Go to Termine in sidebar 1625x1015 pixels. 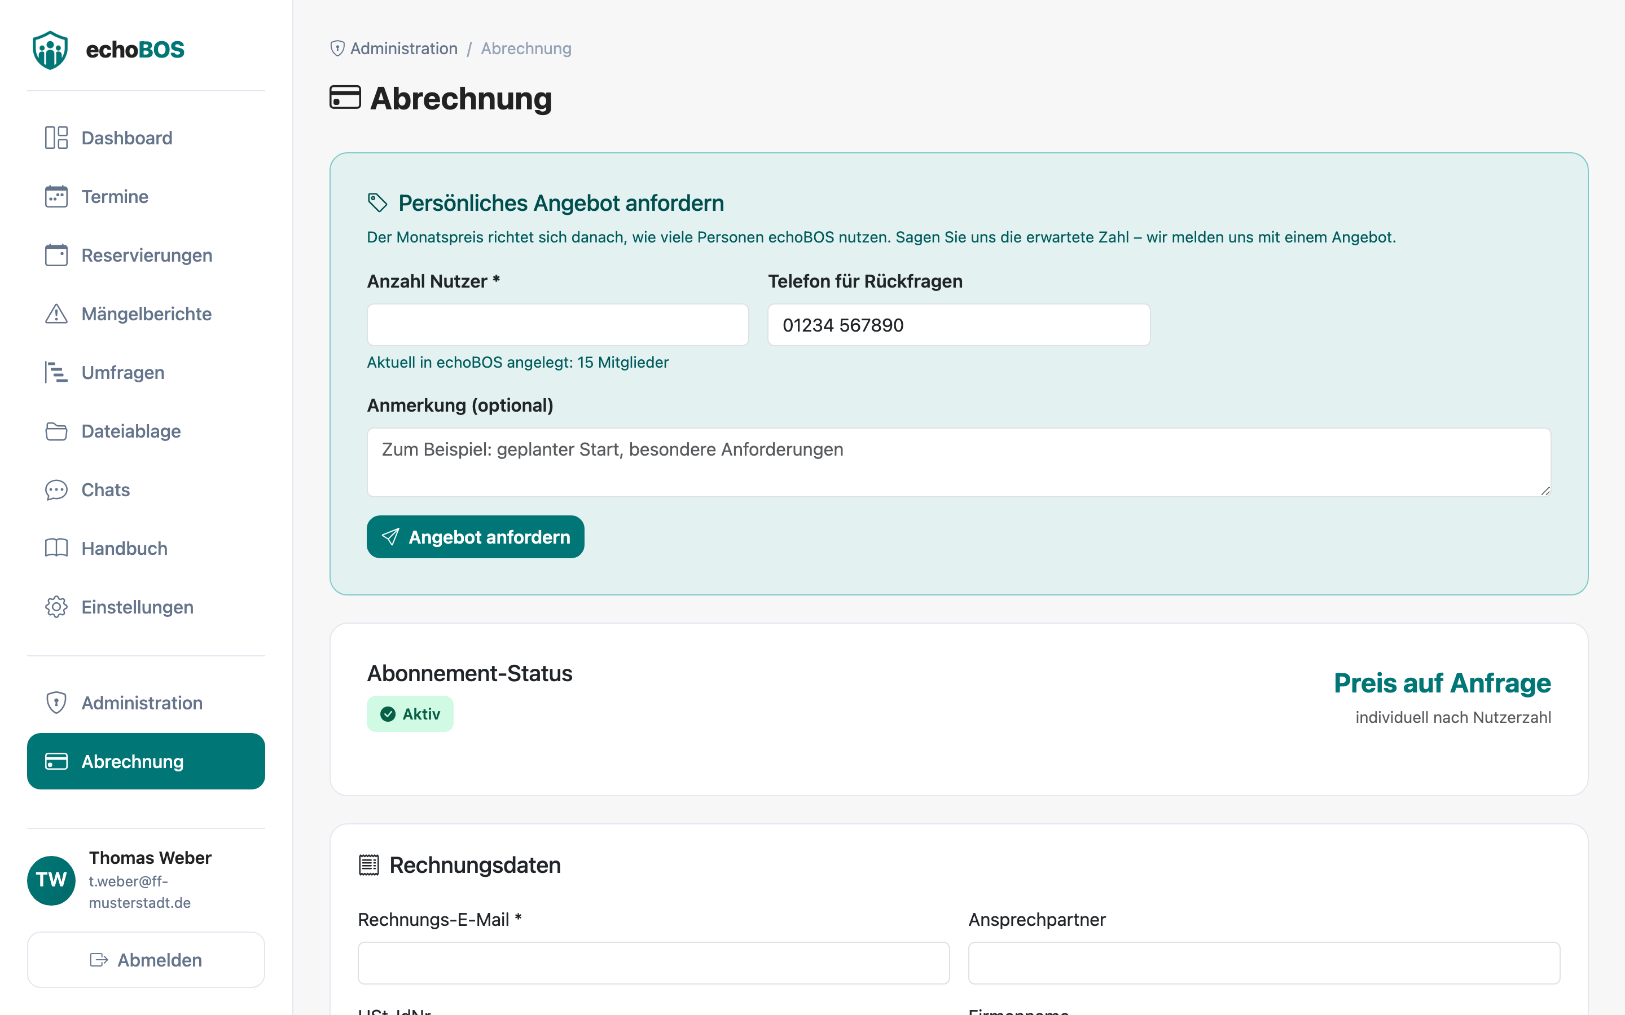click(x=146, y=197)
